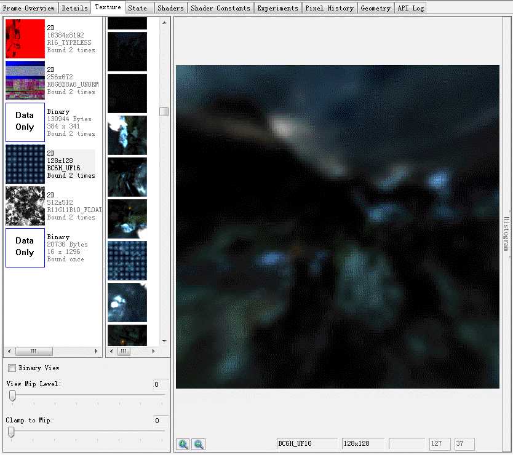This screenshot has height=455, width=513.
Task: Select the Texture tab
Action: click(108, 7)
